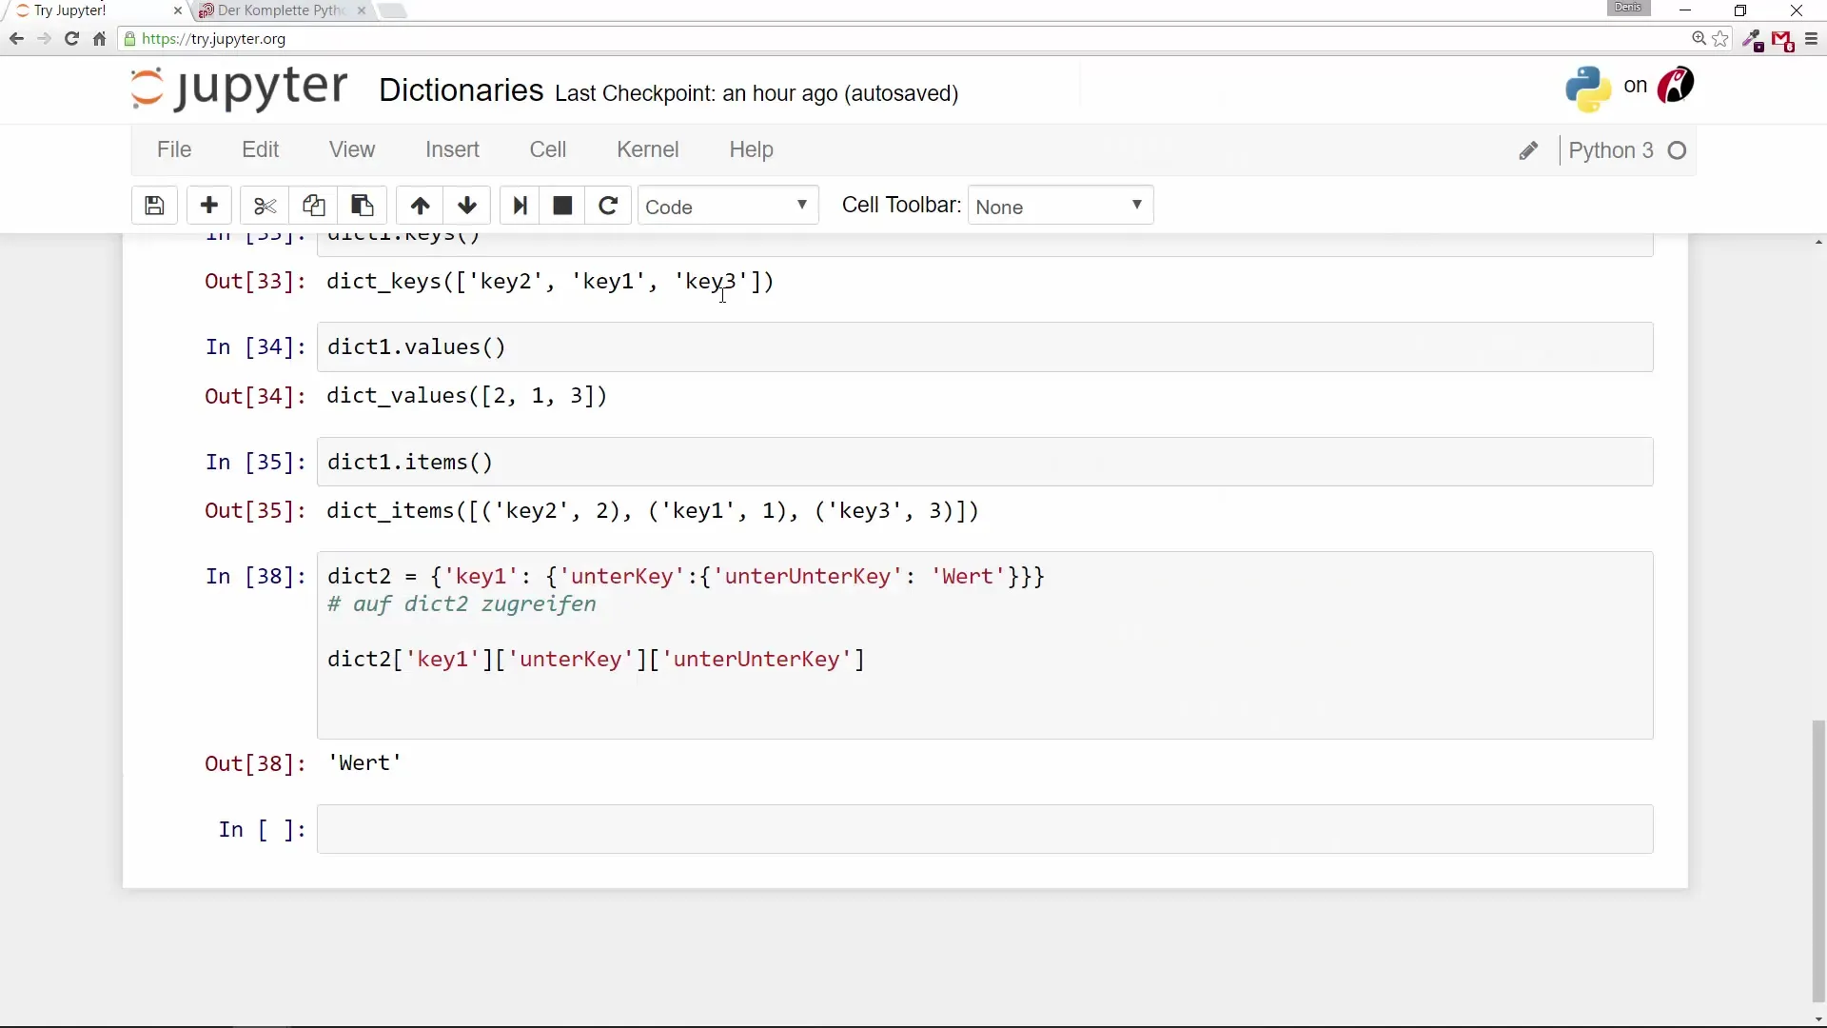The width and height of the screenshot is (1827, 1028).
Task: Click scrollbar down arrow at bottom right
Action: point(1818,1018)
